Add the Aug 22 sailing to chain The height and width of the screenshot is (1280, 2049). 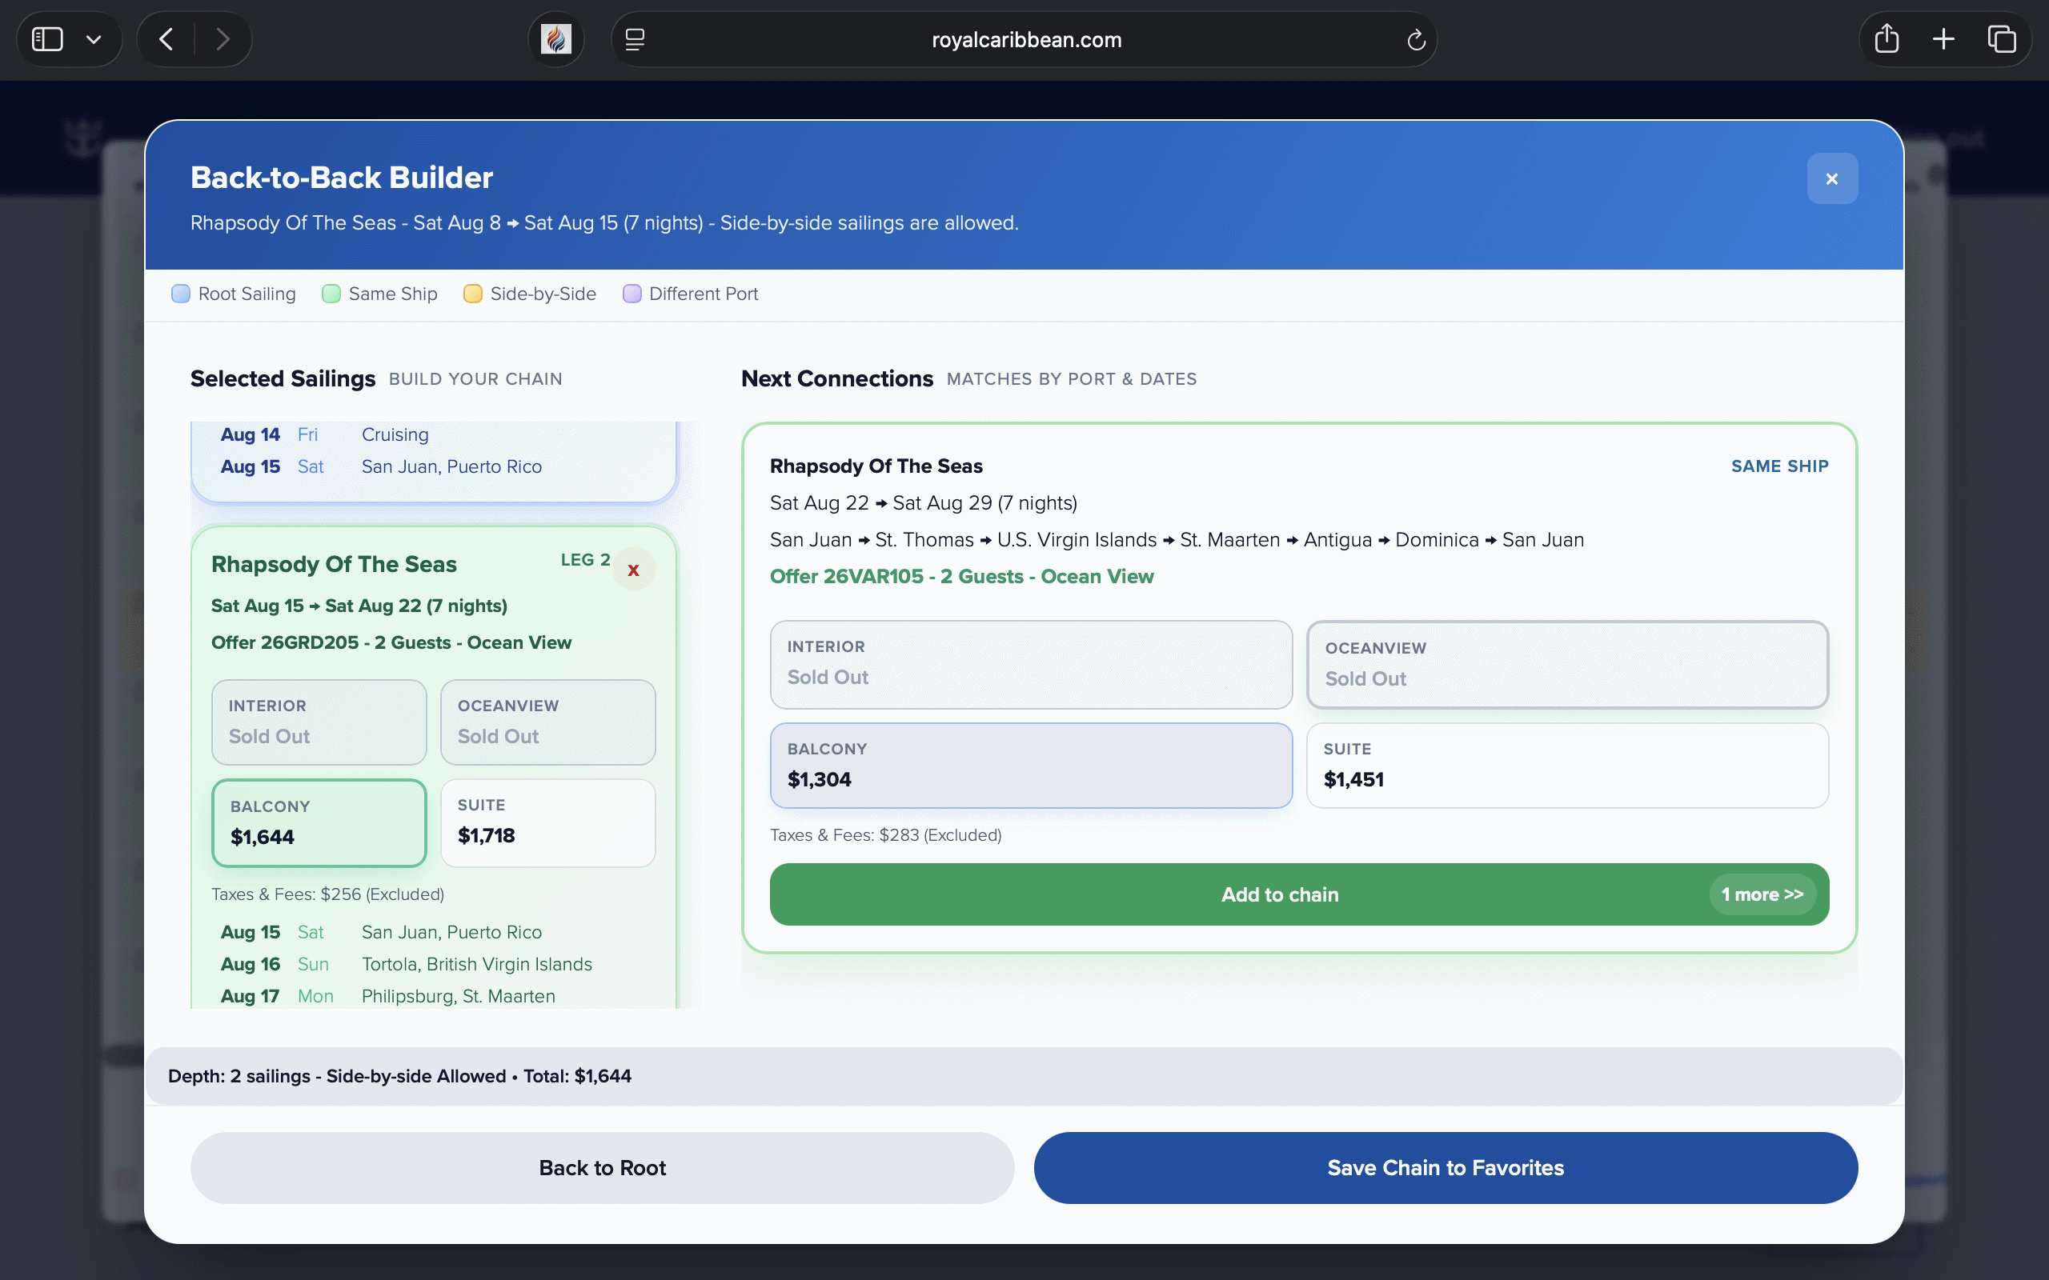[x=1278, y=894]
